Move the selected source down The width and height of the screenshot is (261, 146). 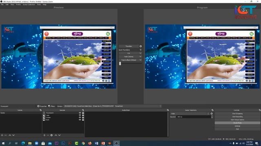(x=60, y=135)
